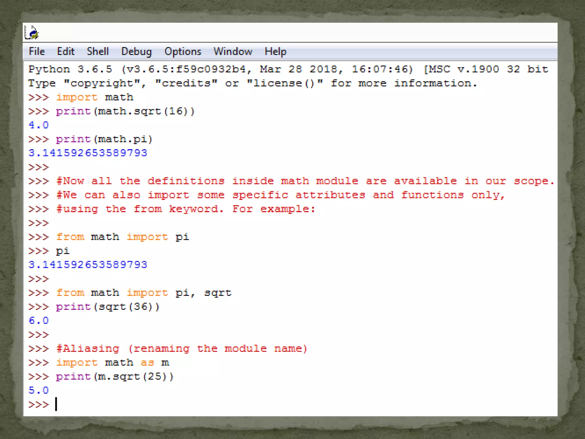Open the Options menu
585x439 pixels.
(183, 52)
